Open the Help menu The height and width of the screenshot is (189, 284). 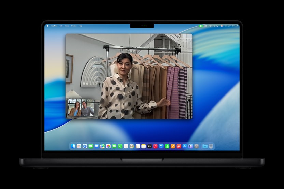click(81, 26)
